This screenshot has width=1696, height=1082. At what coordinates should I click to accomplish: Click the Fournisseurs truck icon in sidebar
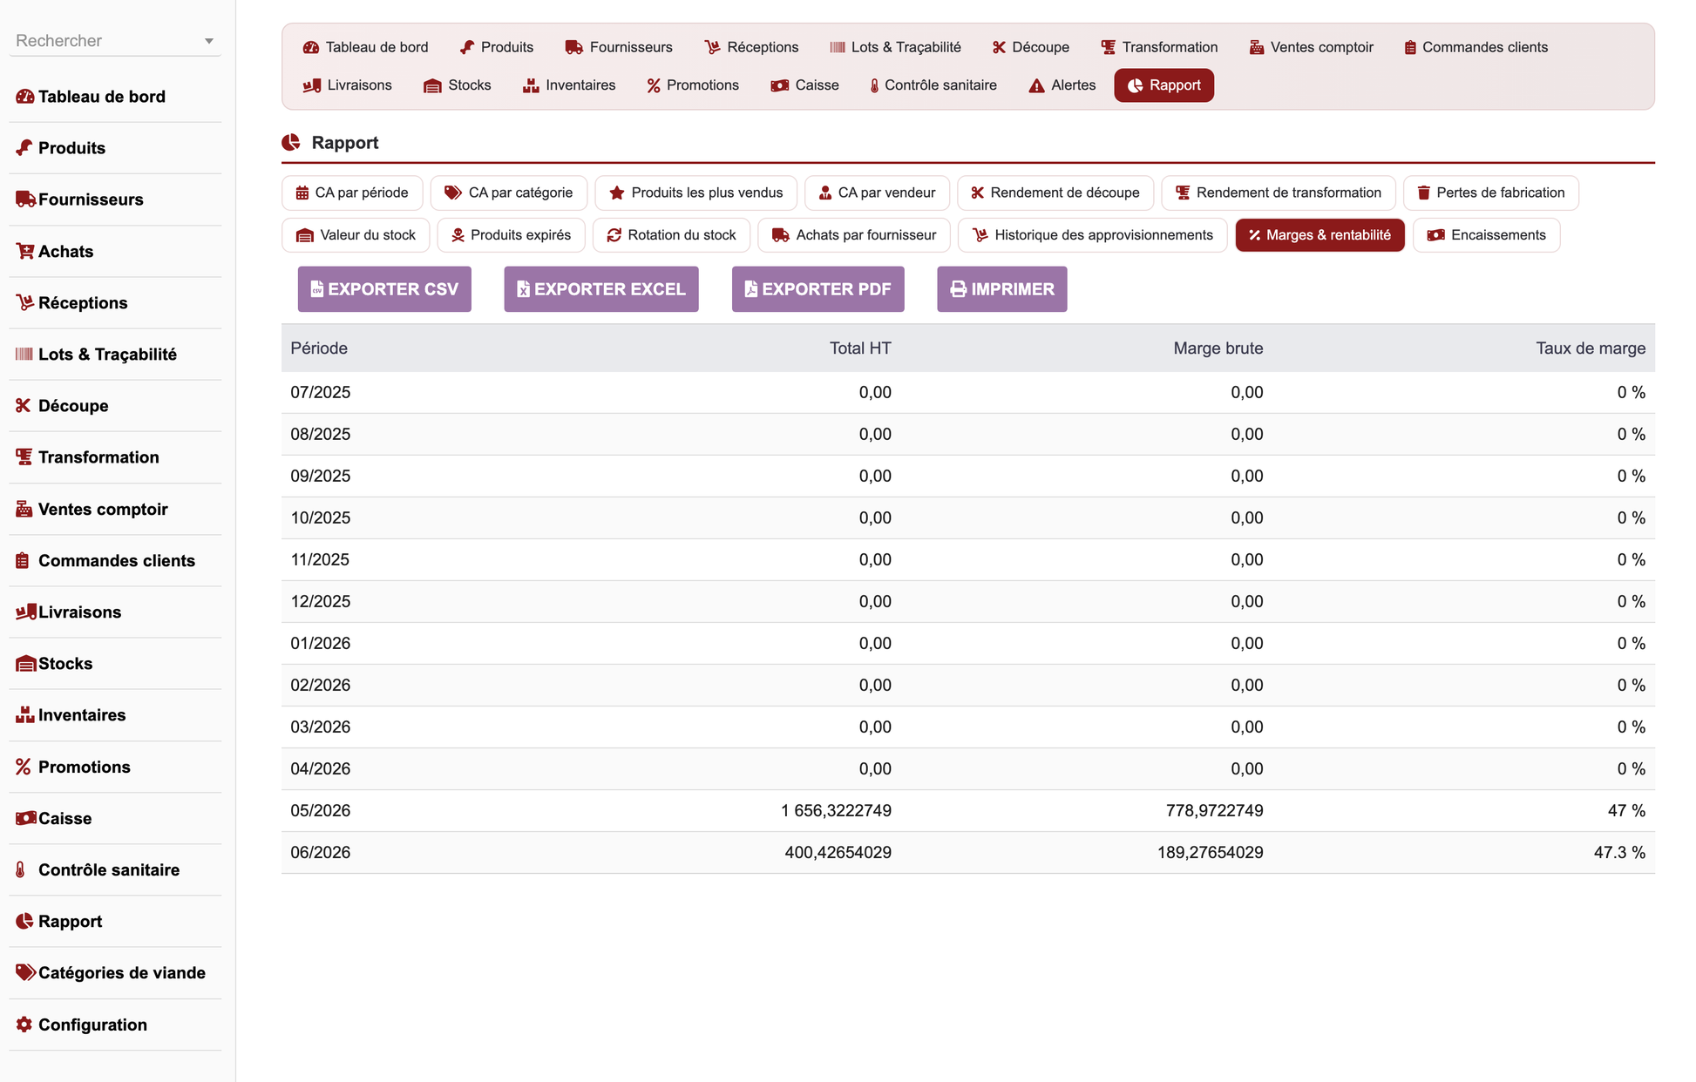pos(25,199)
